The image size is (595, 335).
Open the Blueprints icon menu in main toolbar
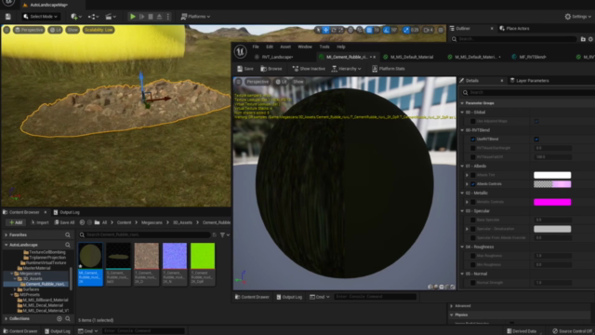pos(93,17)
